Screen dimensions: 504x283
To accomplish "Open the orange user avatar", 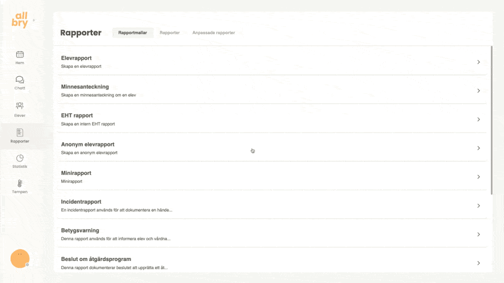I will 20,258.
